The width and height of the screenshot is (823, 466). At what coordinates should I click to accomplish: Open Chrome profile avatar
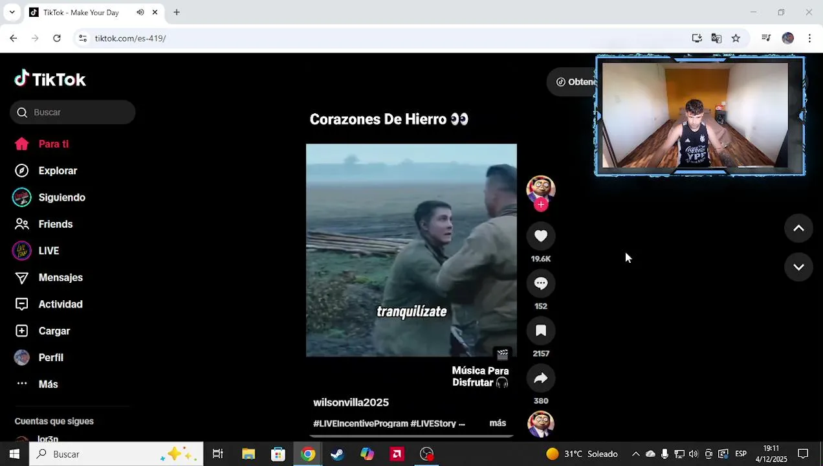point(787,38)
